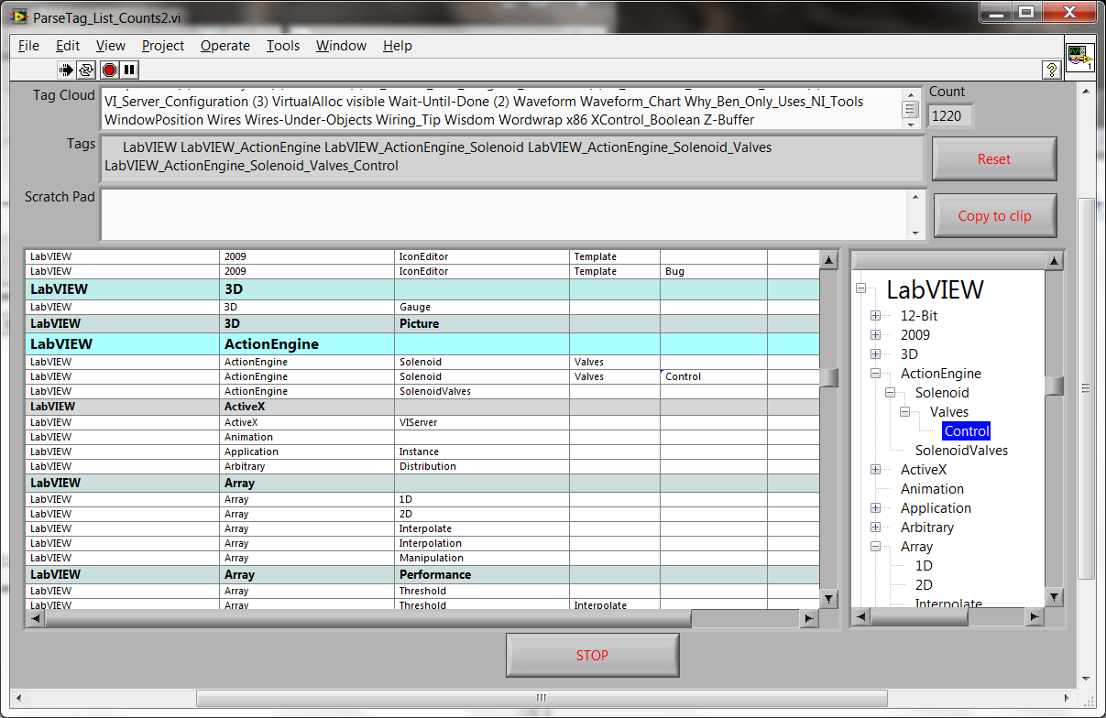Collapse the Solenoid tree node

click(x=890, y=393)
